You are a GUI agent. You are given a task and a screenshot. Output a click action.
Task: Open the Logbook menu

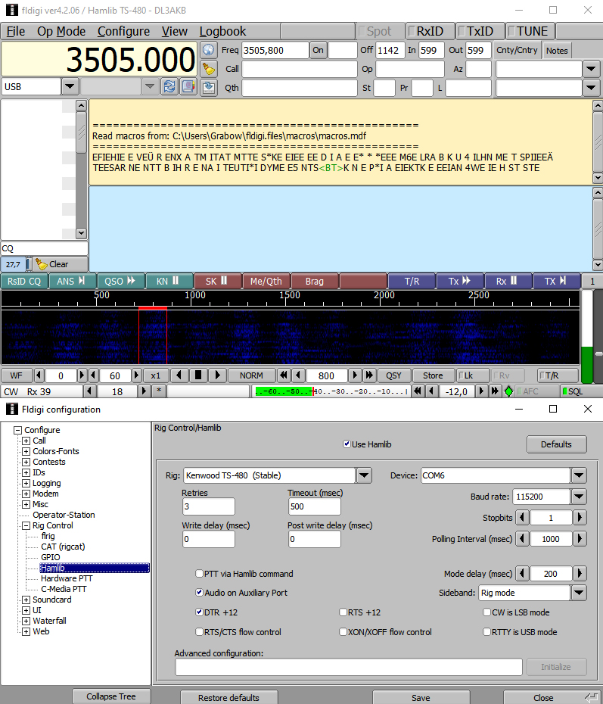pyautogui.click(x=222, y=31)
